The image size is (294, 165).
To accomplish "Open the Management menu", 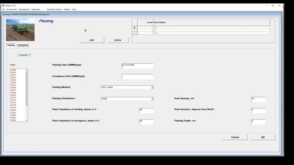I will point(24,9).
